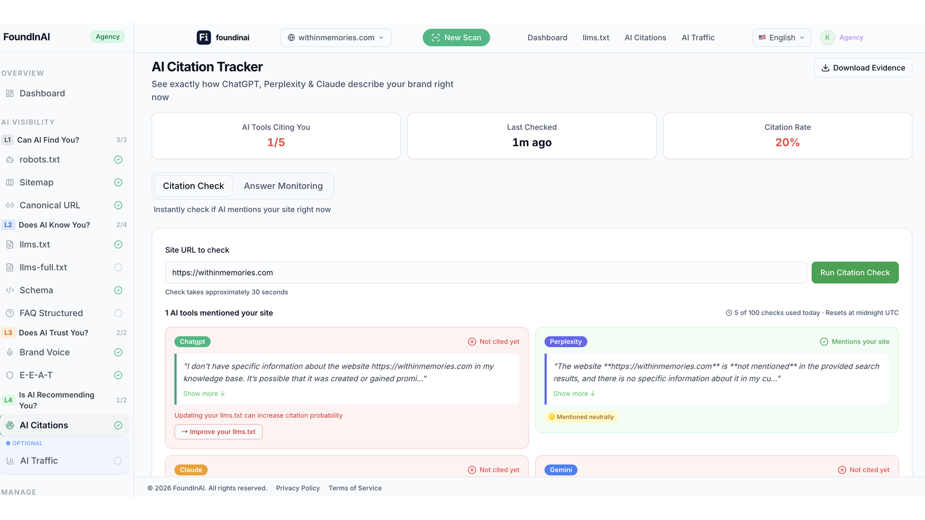Expand the Does AI Know You section
Image resolution: width=925 pixels, height=520 pixels.
pyautogui.click(x=64, y=225)
